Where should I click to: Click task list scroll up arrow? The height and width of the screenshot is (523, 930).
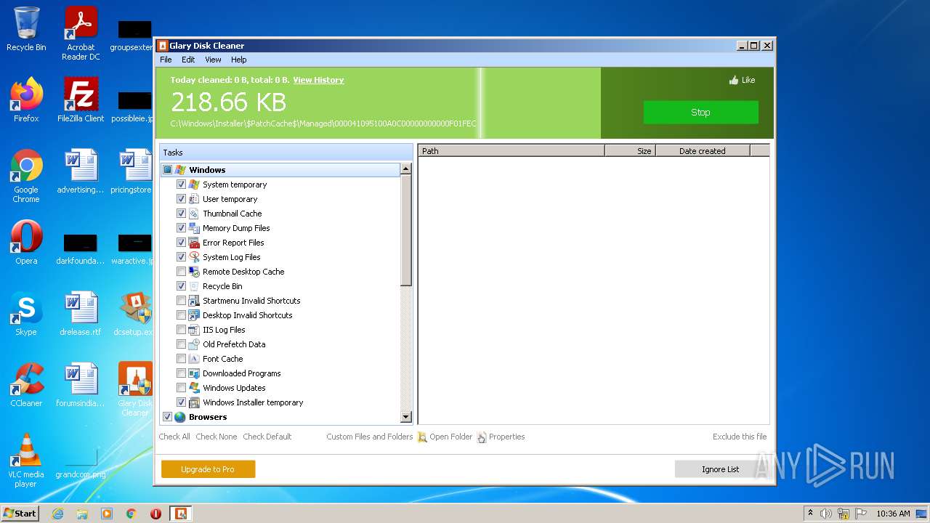pyautogui.click(x=406, y=169)
